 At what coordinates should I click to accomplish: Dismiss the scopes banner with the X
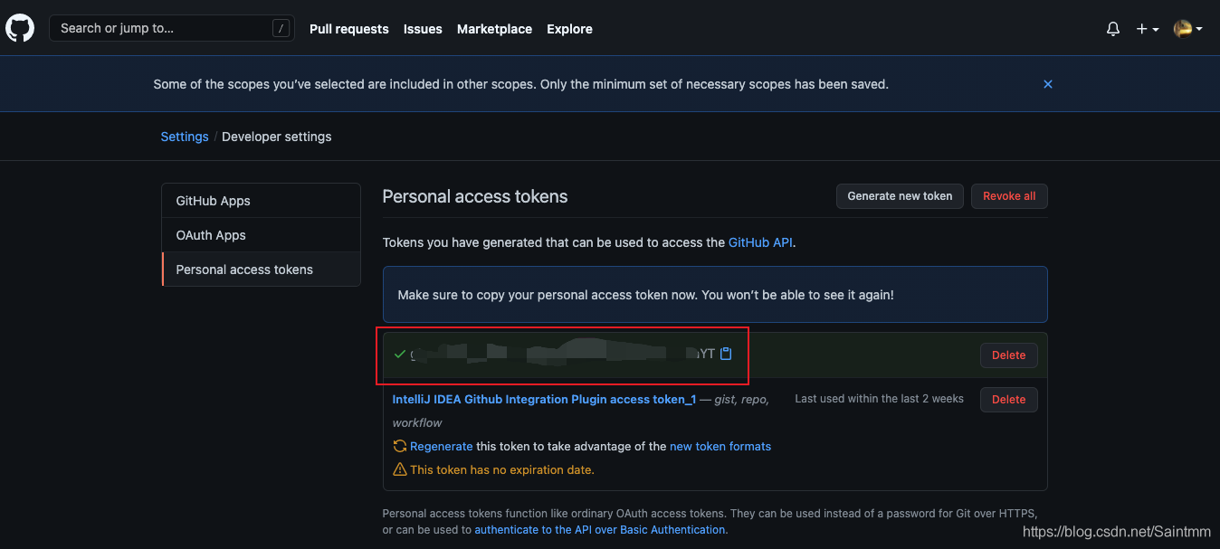coord(1047,83)
